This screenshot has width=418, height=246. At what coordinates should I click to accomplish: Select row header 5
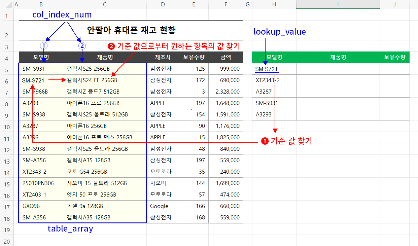tap(7, 69)
